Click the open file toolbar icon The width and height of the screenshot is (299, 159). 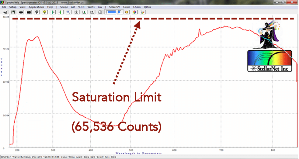tap(5, 12)
